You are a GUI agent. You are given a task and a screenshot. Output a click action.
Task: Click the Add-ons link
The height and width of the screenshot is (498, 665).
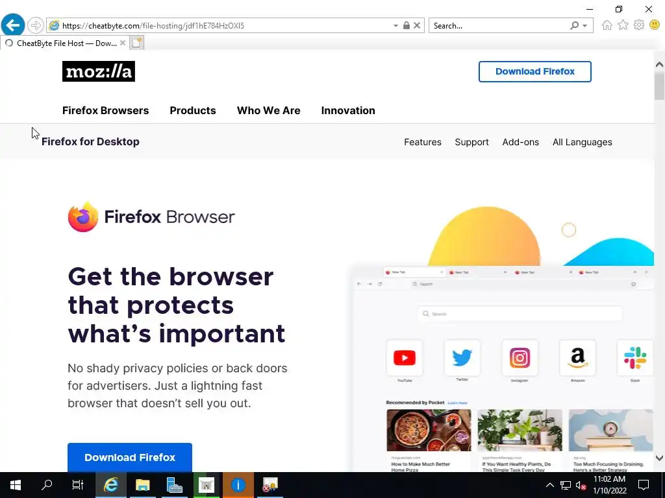[521, 142]
